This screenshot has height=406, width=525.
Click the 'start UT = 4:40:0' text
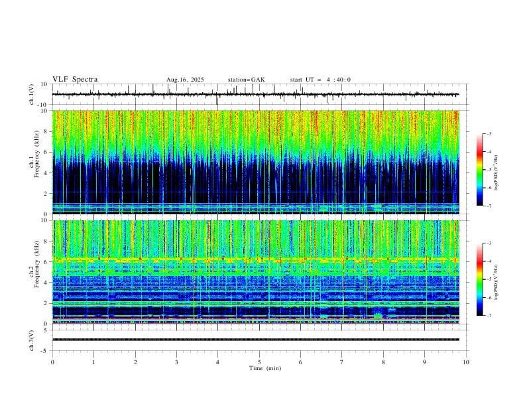coord(320,80)
